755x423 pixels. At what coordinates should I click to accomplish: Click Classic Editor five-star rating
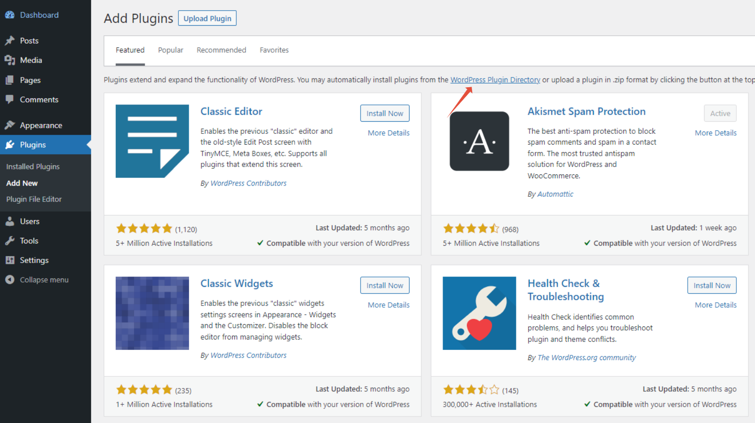click(144, 229)
